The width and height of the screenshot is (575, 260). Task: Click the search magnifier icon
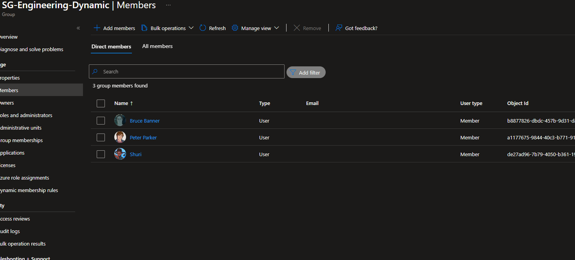point(95,71)
